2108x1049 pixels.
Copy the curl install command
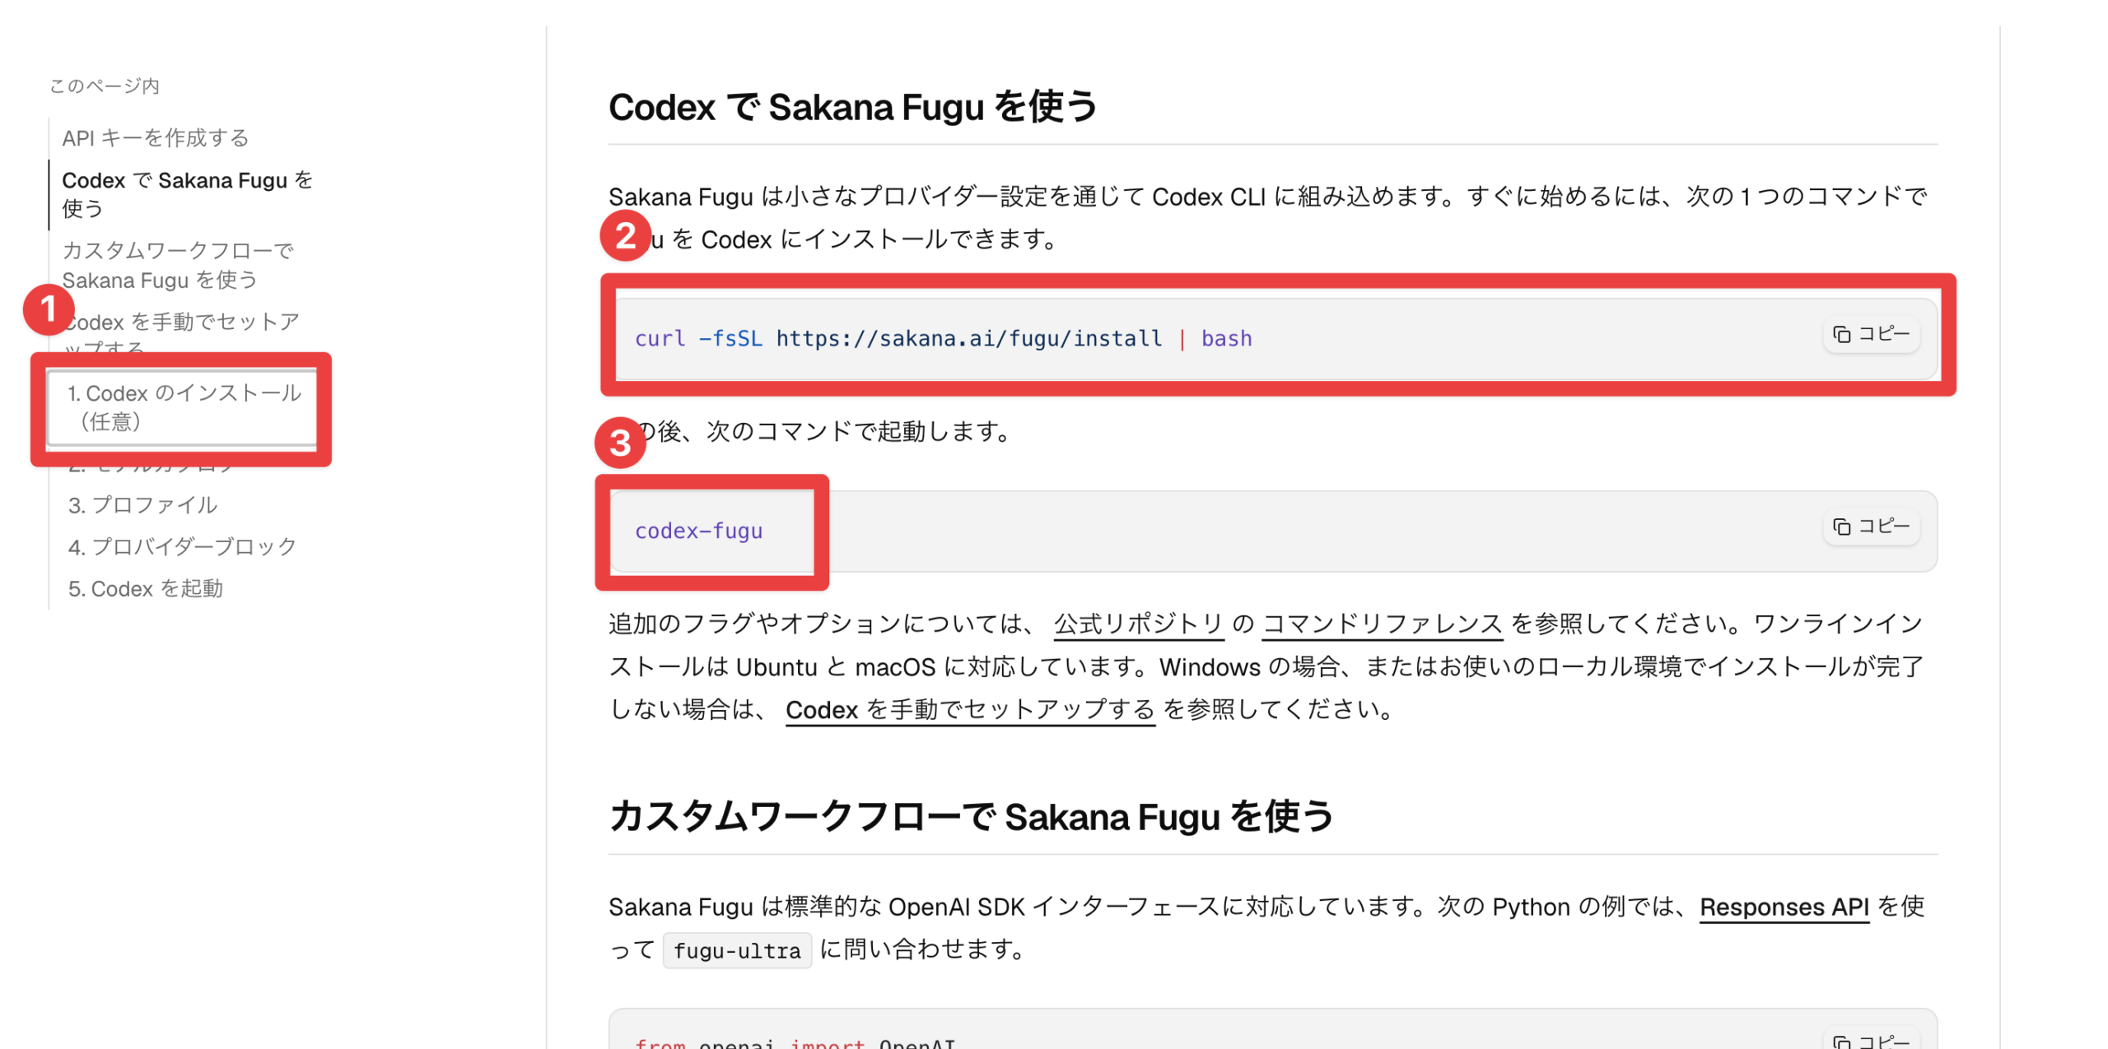click(x=1870, y=334)
